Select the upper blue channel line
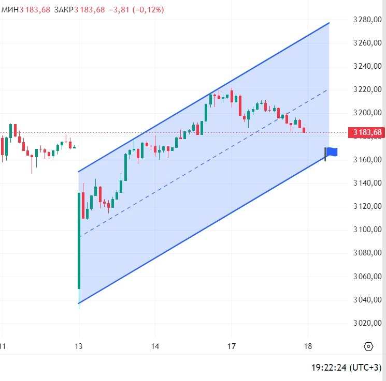386x381 pixels. (204, 97)
